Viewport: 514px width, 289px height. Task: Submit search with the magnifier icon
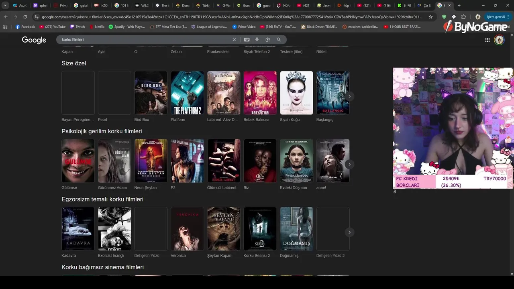279,40
